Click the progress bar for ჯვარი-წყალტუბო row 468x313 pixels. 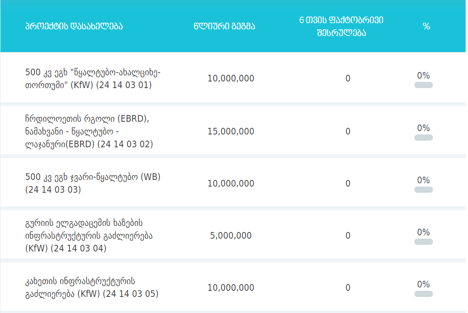pos(423,190)
